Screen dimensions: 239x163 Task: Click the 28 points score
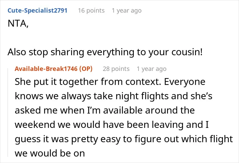coord(116,69)
